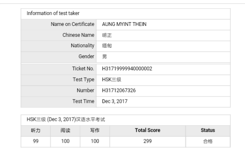Select ticket number H31719999940000002
Screen dimensions: 245x156
[x=127, y=69]
